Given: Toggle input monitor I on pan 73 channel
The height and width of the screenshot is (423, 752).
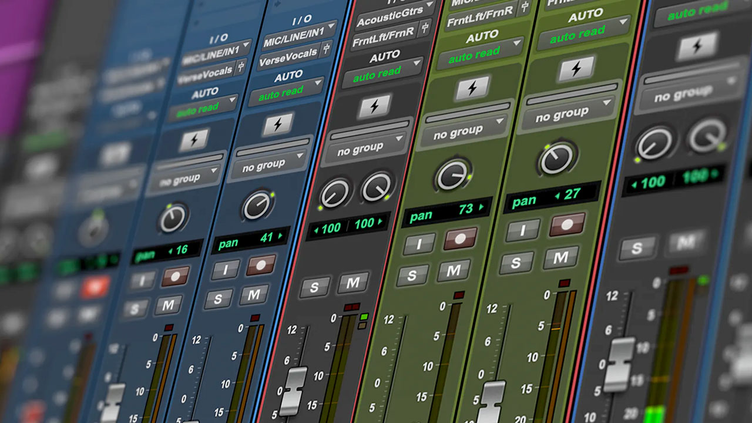Looking at the screenshot, I should click(x=418, y=243).
